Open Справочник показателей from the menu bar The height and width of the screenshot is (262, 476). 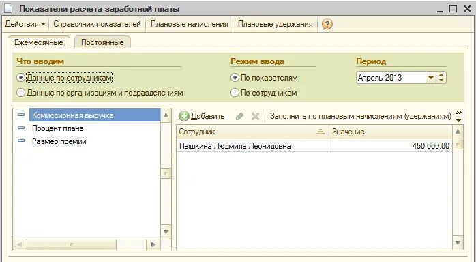[97, 24]
